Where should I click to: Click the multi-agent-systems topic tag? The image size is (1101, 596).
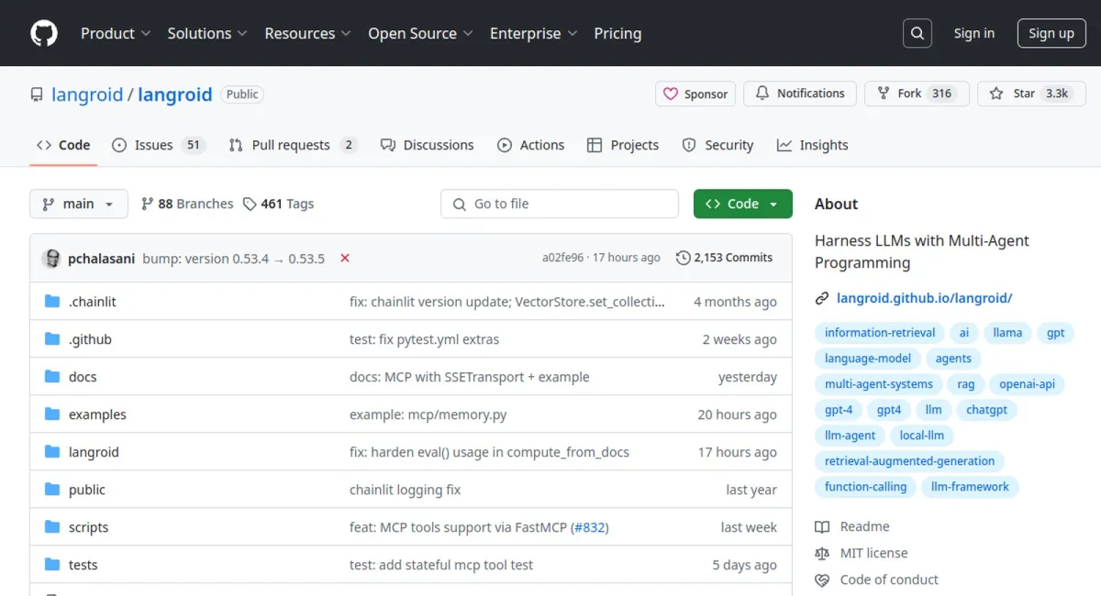click(879, 384)
